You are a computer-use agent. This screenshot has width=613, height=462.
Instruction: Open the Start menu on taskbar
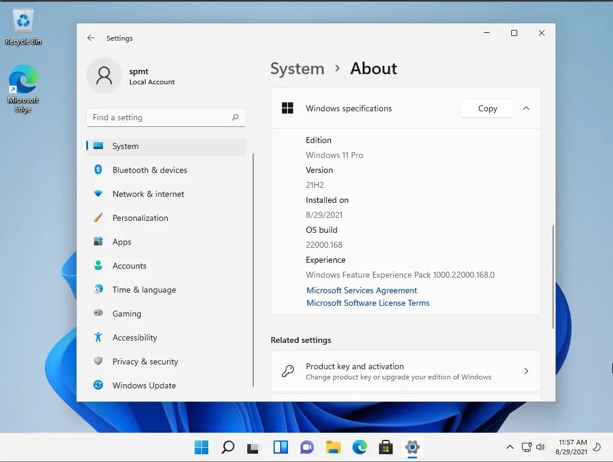coord(201,447)
